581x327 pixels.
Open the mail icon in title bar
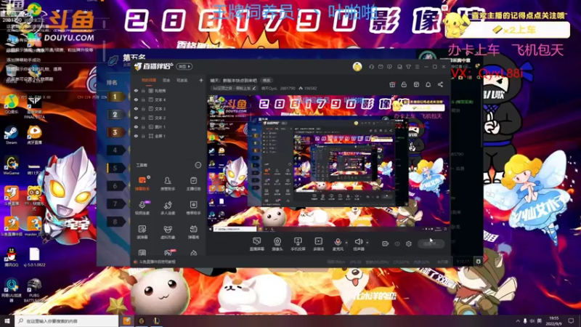click(x=381, y=67)
